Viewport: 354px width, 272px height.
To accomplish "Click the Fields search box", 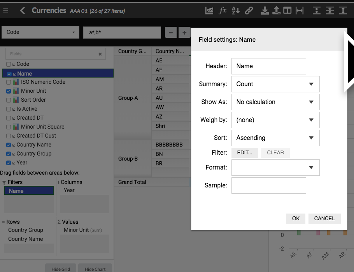I will [x=56, y=54].
